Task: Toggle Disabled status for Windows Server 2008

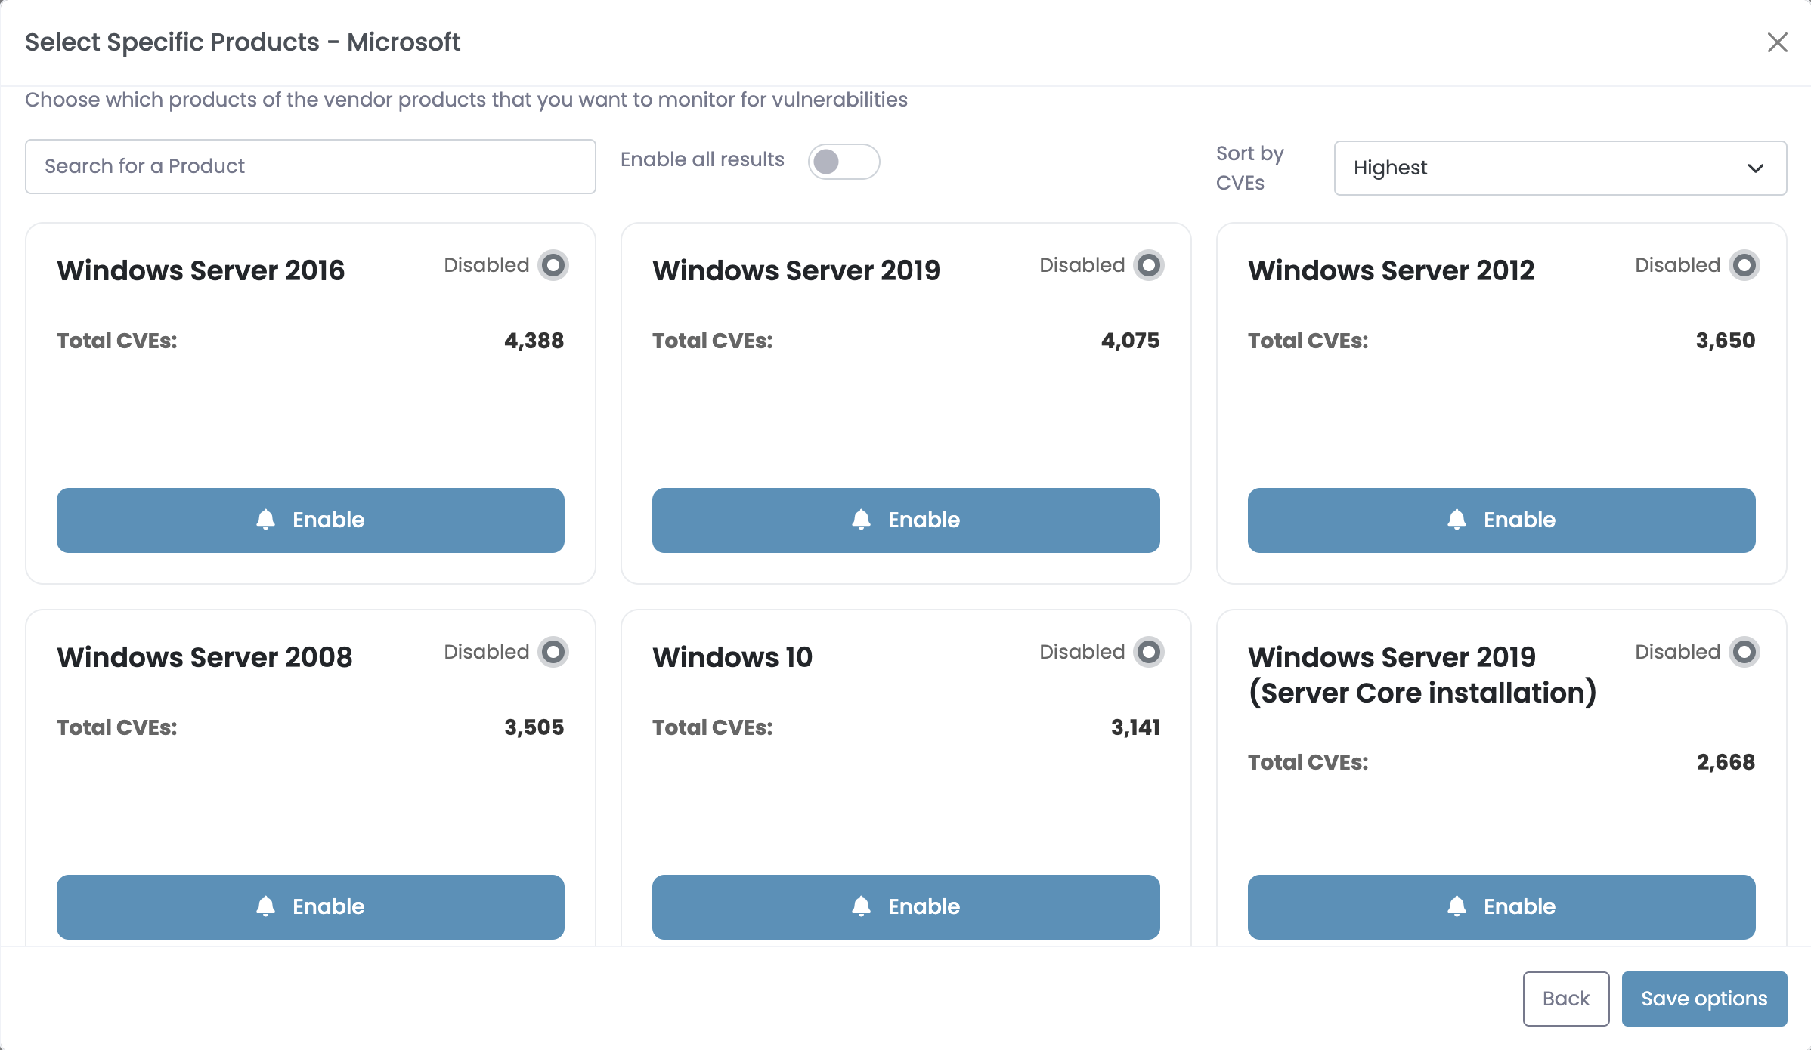Action: pos(553,652)
